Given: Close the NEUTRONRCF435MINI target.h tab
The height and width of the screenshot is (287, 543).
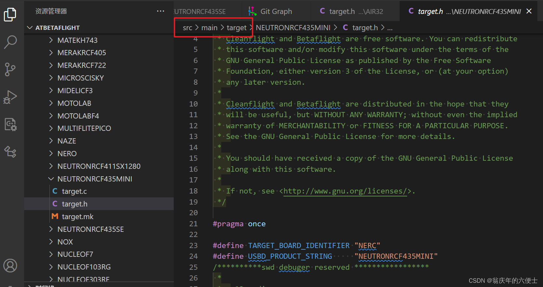Looking at the screenshot, I should [x=529, y=11].
